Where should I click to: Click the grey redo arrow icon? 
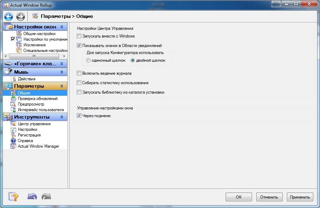tap(46, 197)
